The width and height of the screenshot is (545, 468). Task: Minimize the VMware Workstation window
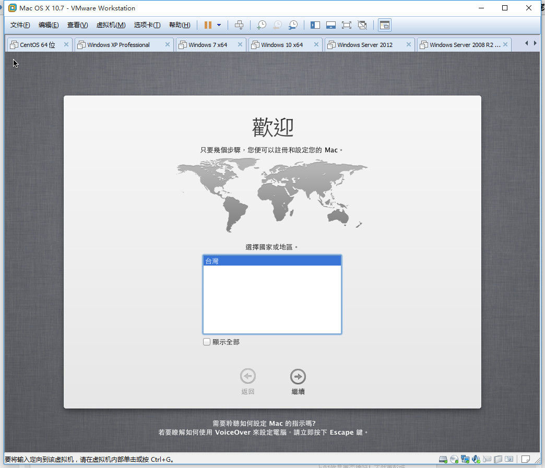click(x=481, y=8)
